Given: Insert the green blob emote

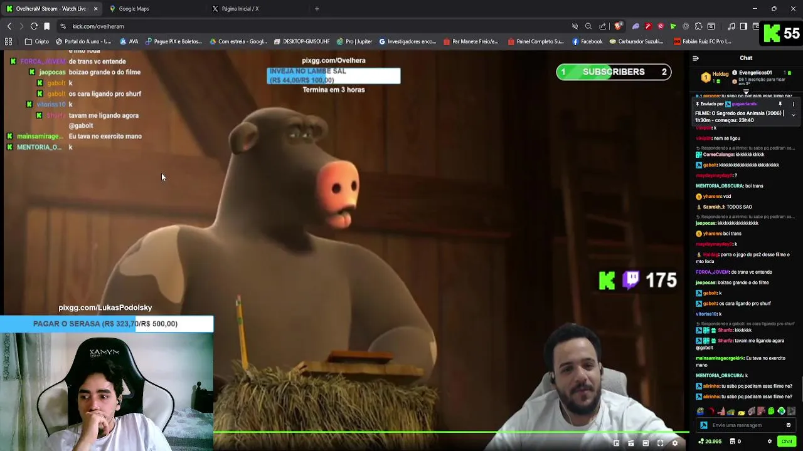Looking at the screenshot, I should click(771, 412).
